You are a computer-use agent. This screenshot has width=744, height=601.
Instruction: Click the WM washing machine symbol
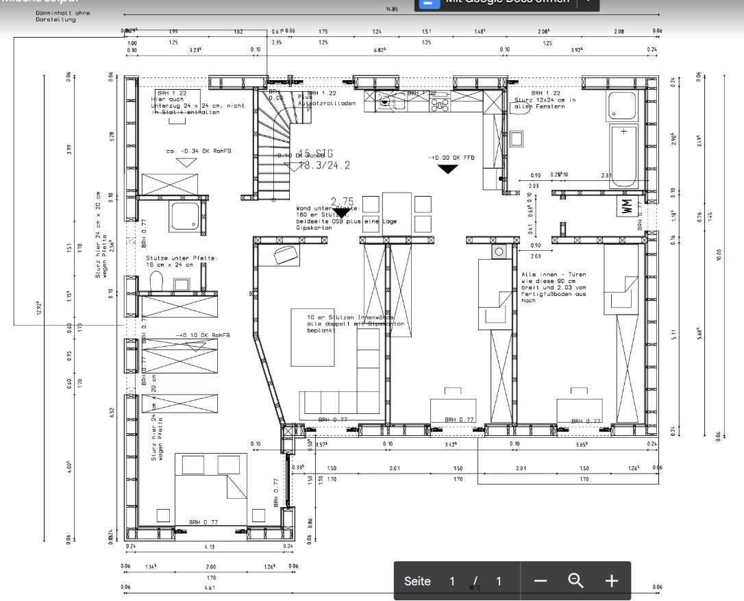(x=628, y=206)
